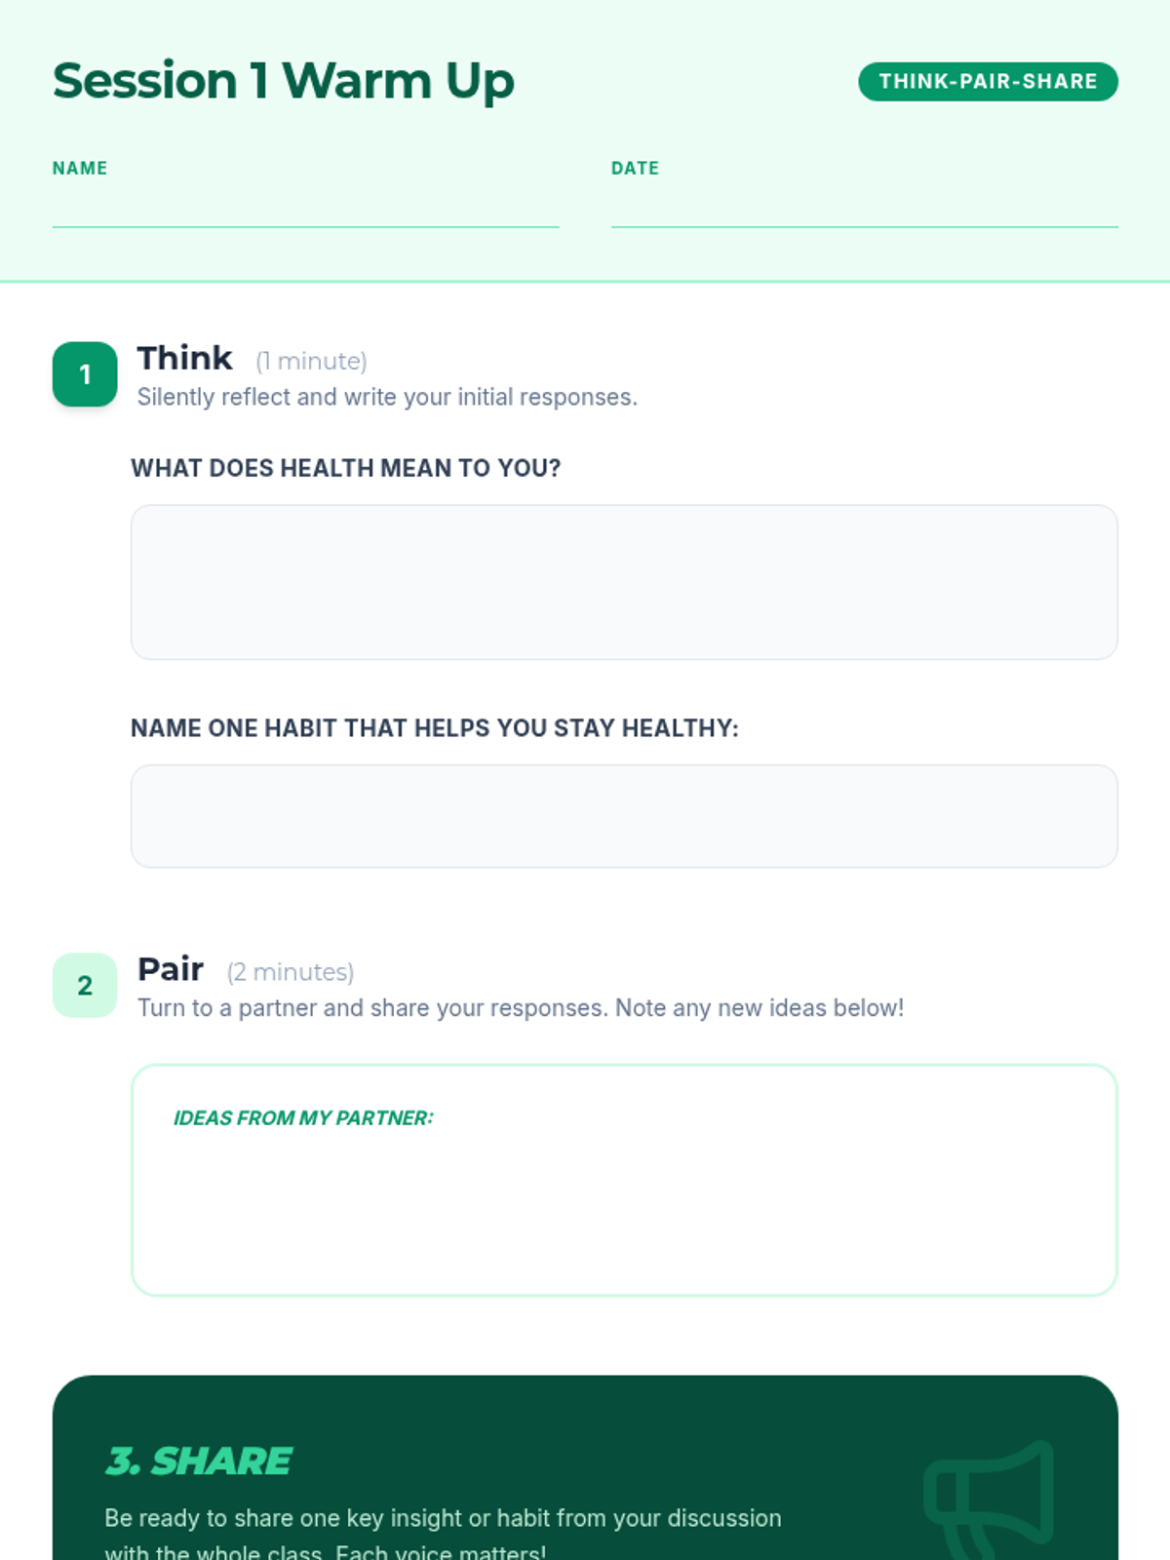Click the 'Think' section heading

click(184, 358)
